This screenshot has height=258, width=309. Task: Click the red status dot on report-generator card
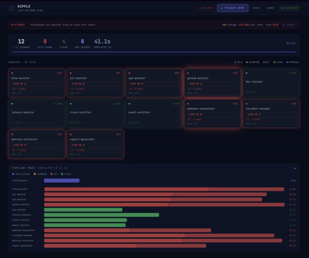click(71, 134)
